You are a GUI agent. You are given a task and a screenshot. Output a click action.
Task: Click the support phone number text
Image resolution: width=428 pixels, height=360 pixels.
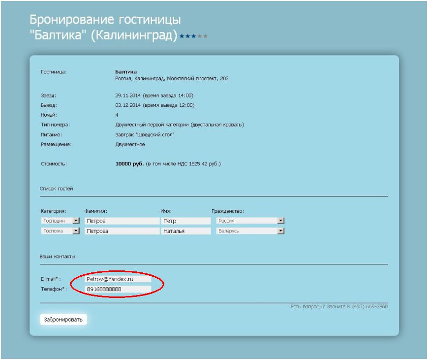[x=339, y=307]
